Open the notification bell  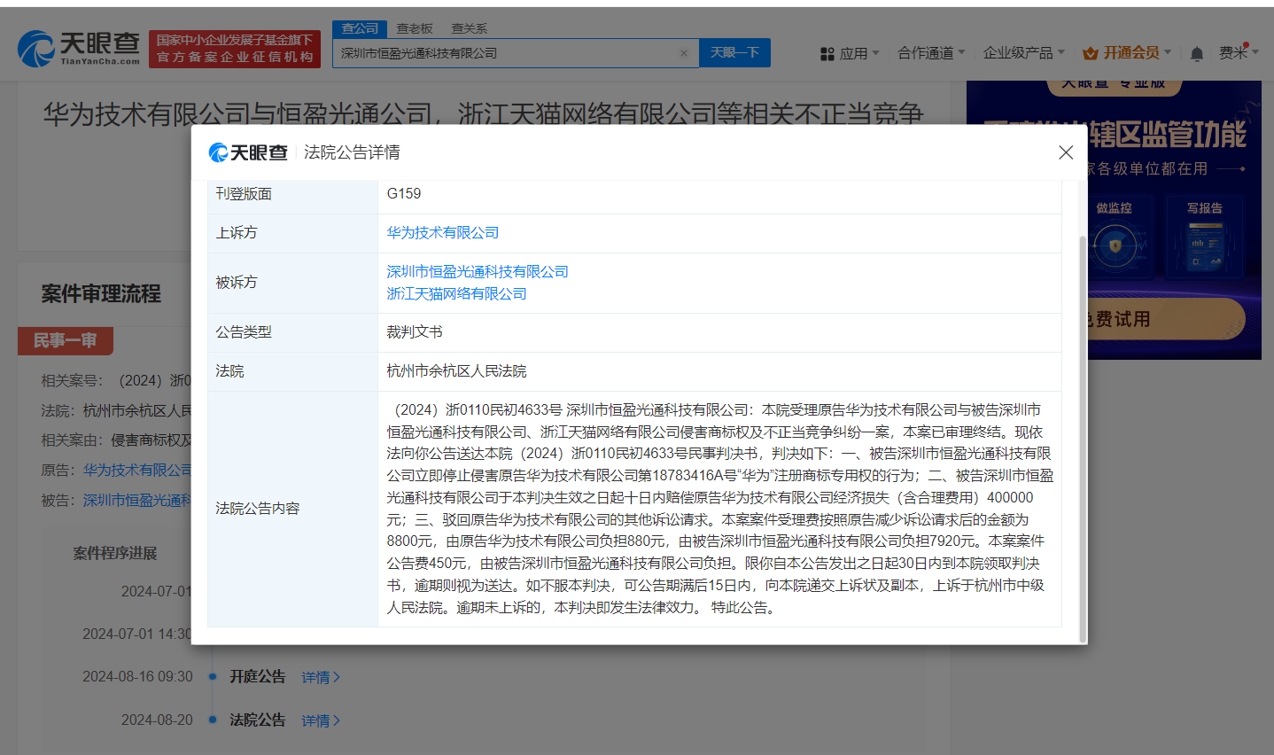tap(1195, 53)
